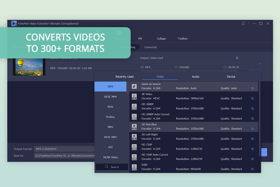The image size is (280, 187).
Task: Click the 3D Red-Blue preset icon
Action: [134, 127]
